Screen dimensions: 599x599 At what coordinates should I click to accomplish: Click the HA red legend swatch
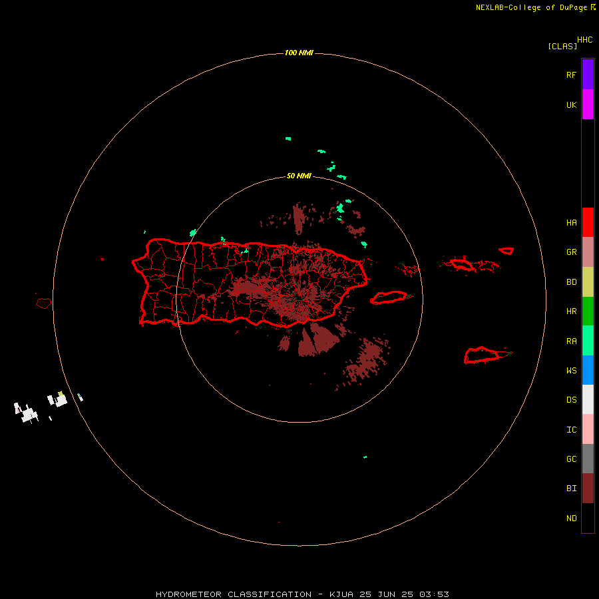[588, 222]
